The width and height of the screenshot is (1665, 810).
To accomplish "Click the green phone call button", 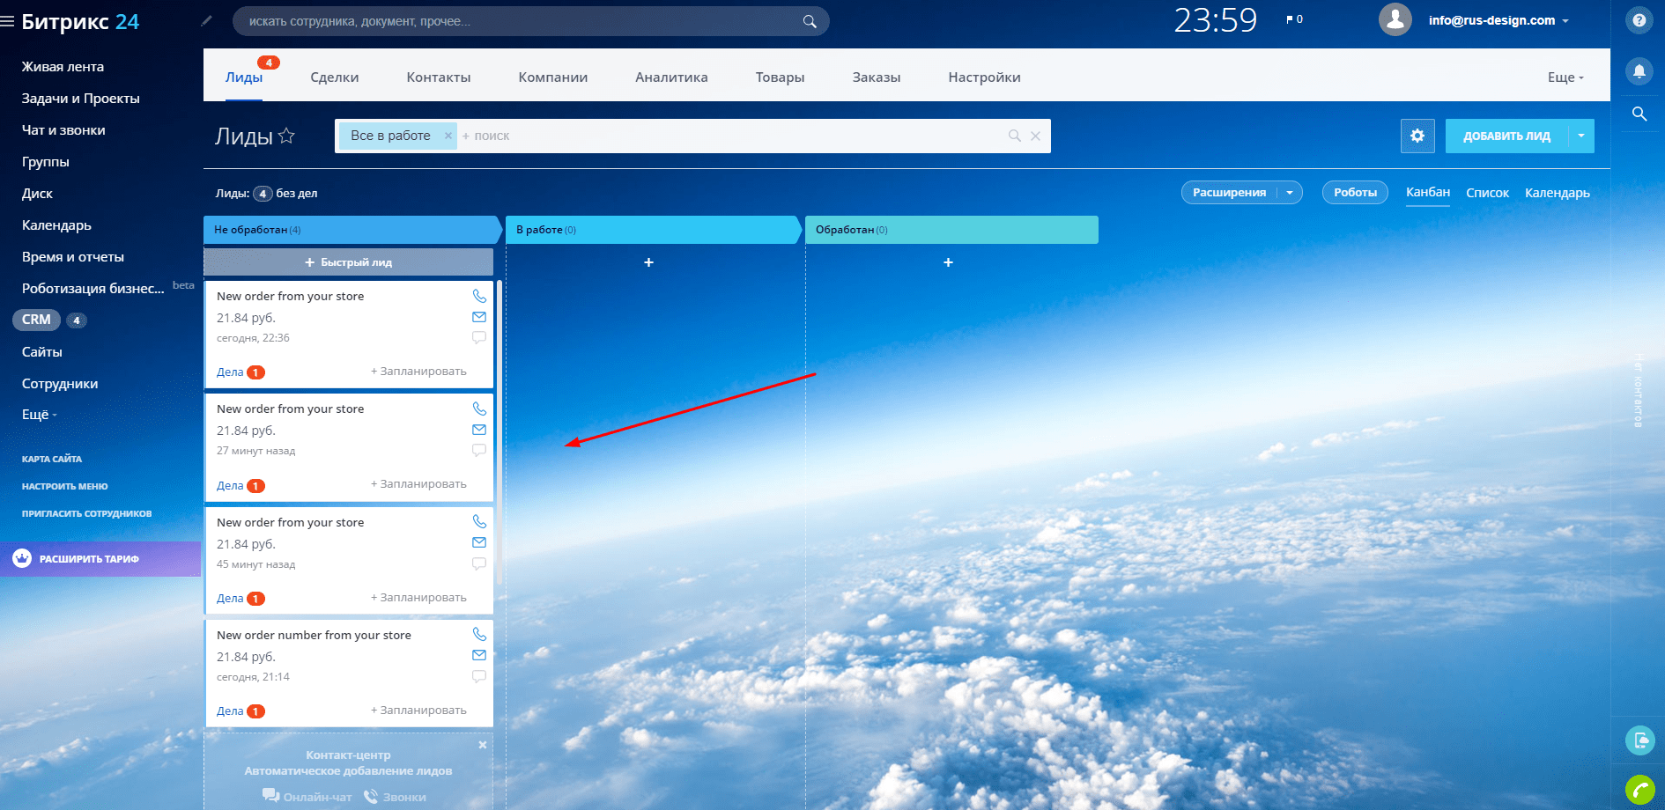I will 1640,790.
